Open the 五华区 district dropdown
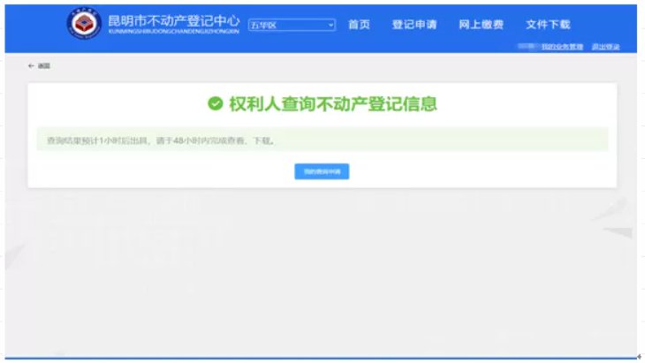 tap(292, 26)
